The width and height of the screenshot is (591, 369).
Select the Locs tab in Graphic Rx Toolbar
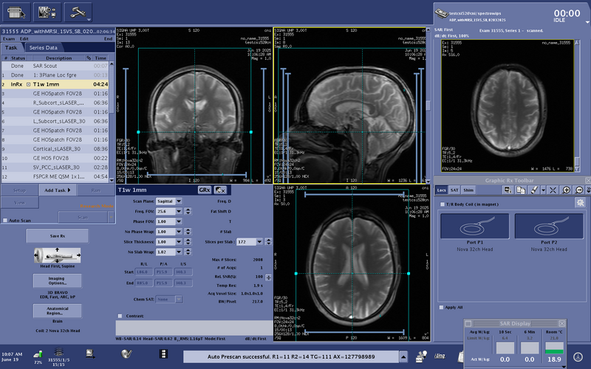441,190
